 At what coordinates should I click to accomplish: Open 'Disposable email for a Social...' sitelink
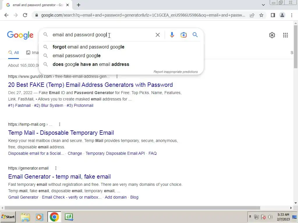[36, 153]
